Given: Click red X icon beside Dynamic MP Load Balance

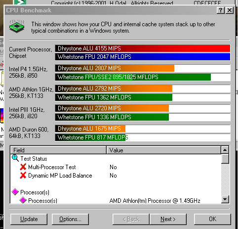Looking at the screenshot, I should (23, 176).
